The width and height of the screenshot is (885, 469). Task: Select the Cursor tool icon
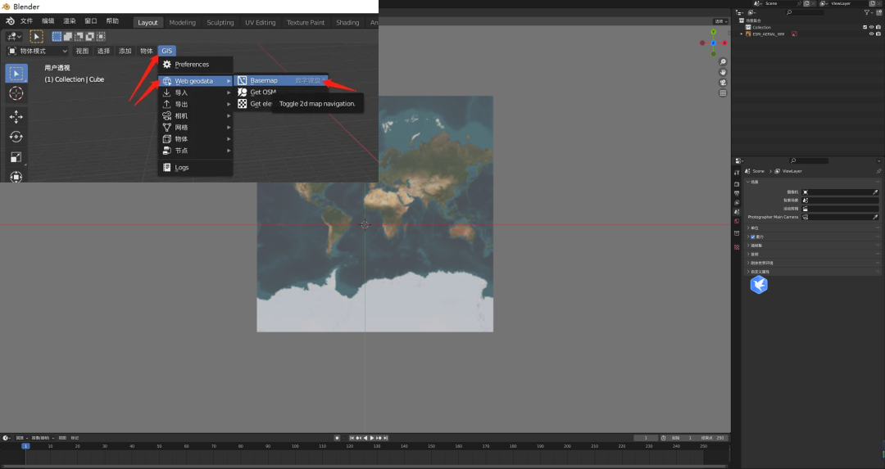(16, 93)
